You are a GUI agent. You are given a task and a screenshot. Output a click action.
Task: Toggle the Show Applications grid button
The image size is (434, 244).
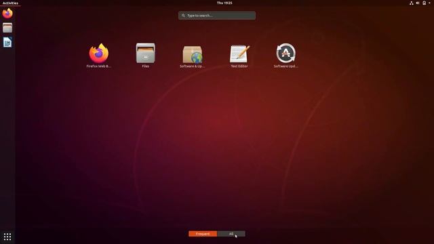click(7, 237)
